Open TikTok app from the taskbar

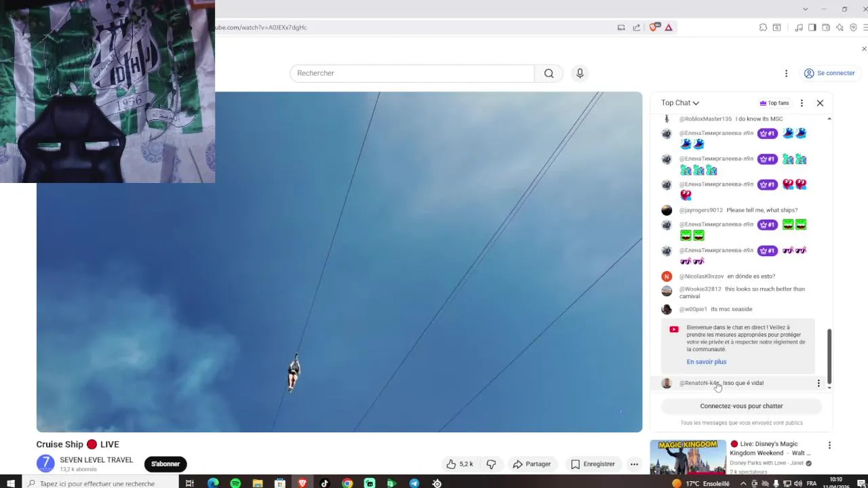pos(325,483)
